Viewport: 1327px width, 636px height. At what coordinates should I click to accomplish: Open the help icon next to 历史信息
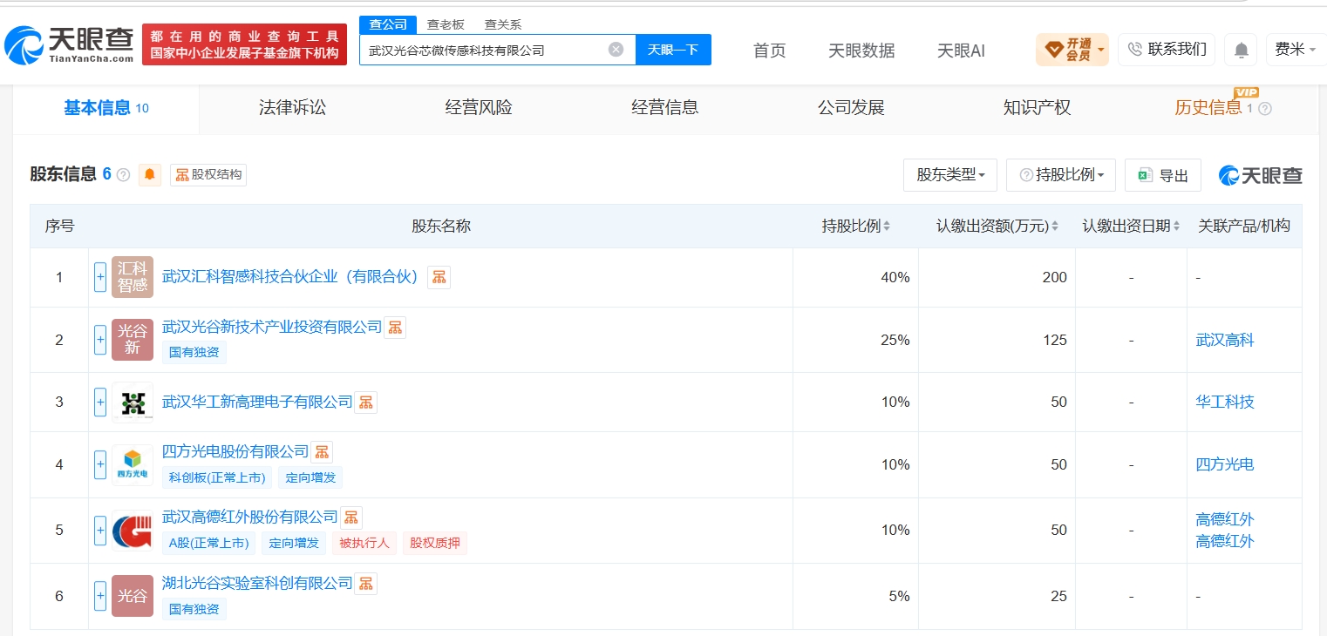pos(1265,109)
